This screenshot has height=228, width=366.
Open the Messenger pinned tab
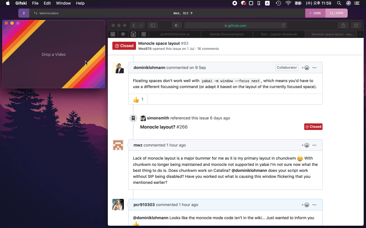pos(123,34)
